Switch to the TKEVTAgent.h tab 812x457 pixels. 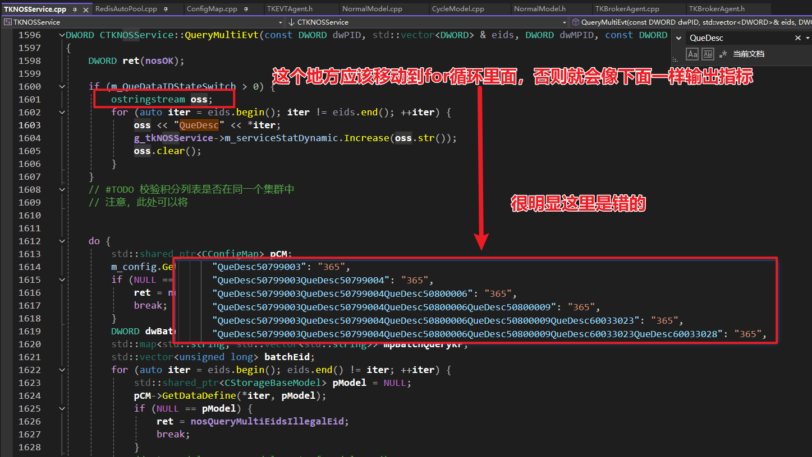click(290, 10)
